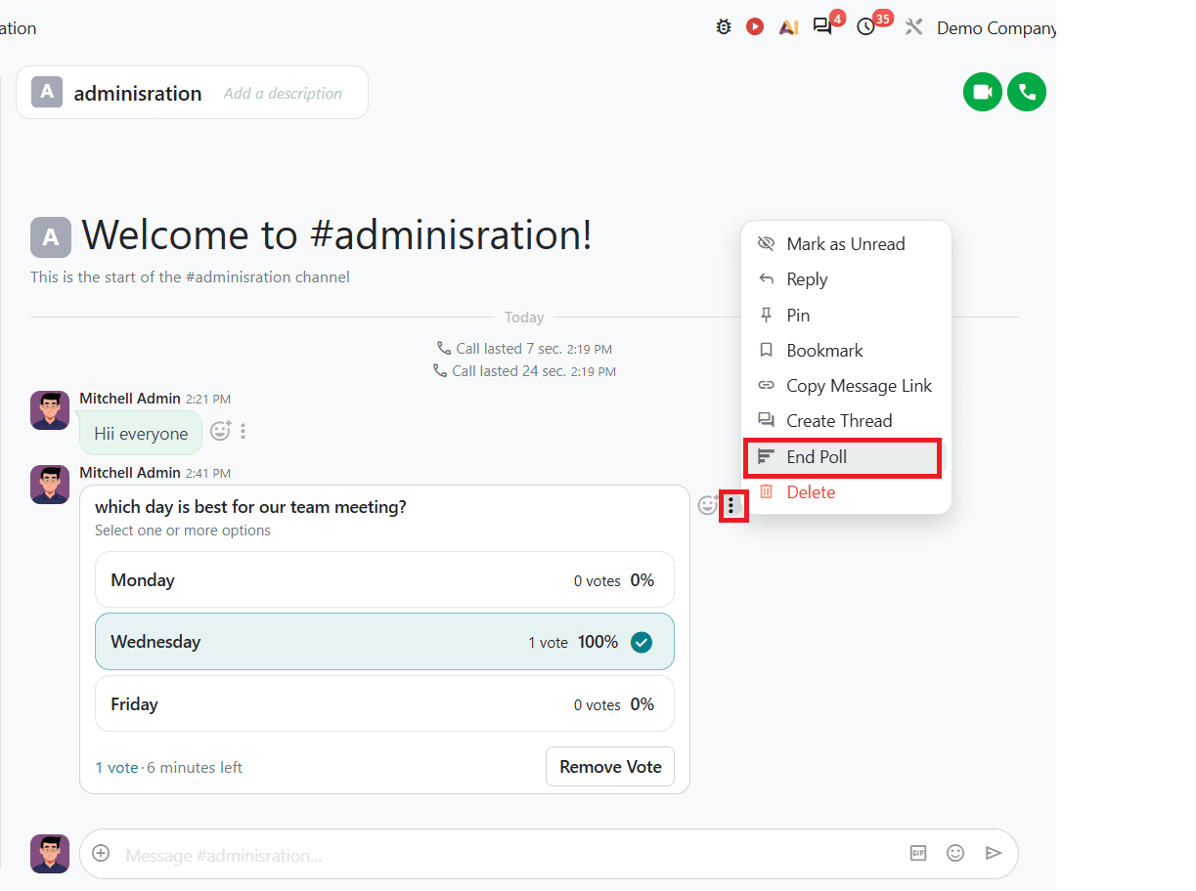Click the adminisration channel avatar in header
Image resolution: width=1196 pixels, height=891 pixels.
(47, 92)
